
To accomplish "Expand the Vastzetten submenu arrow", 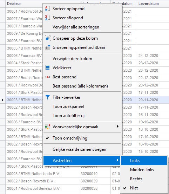I will (x=118, y=160).
